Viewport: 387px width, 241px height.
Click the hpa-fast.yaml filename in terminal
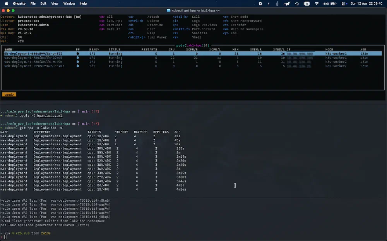[x=52, y=115]
